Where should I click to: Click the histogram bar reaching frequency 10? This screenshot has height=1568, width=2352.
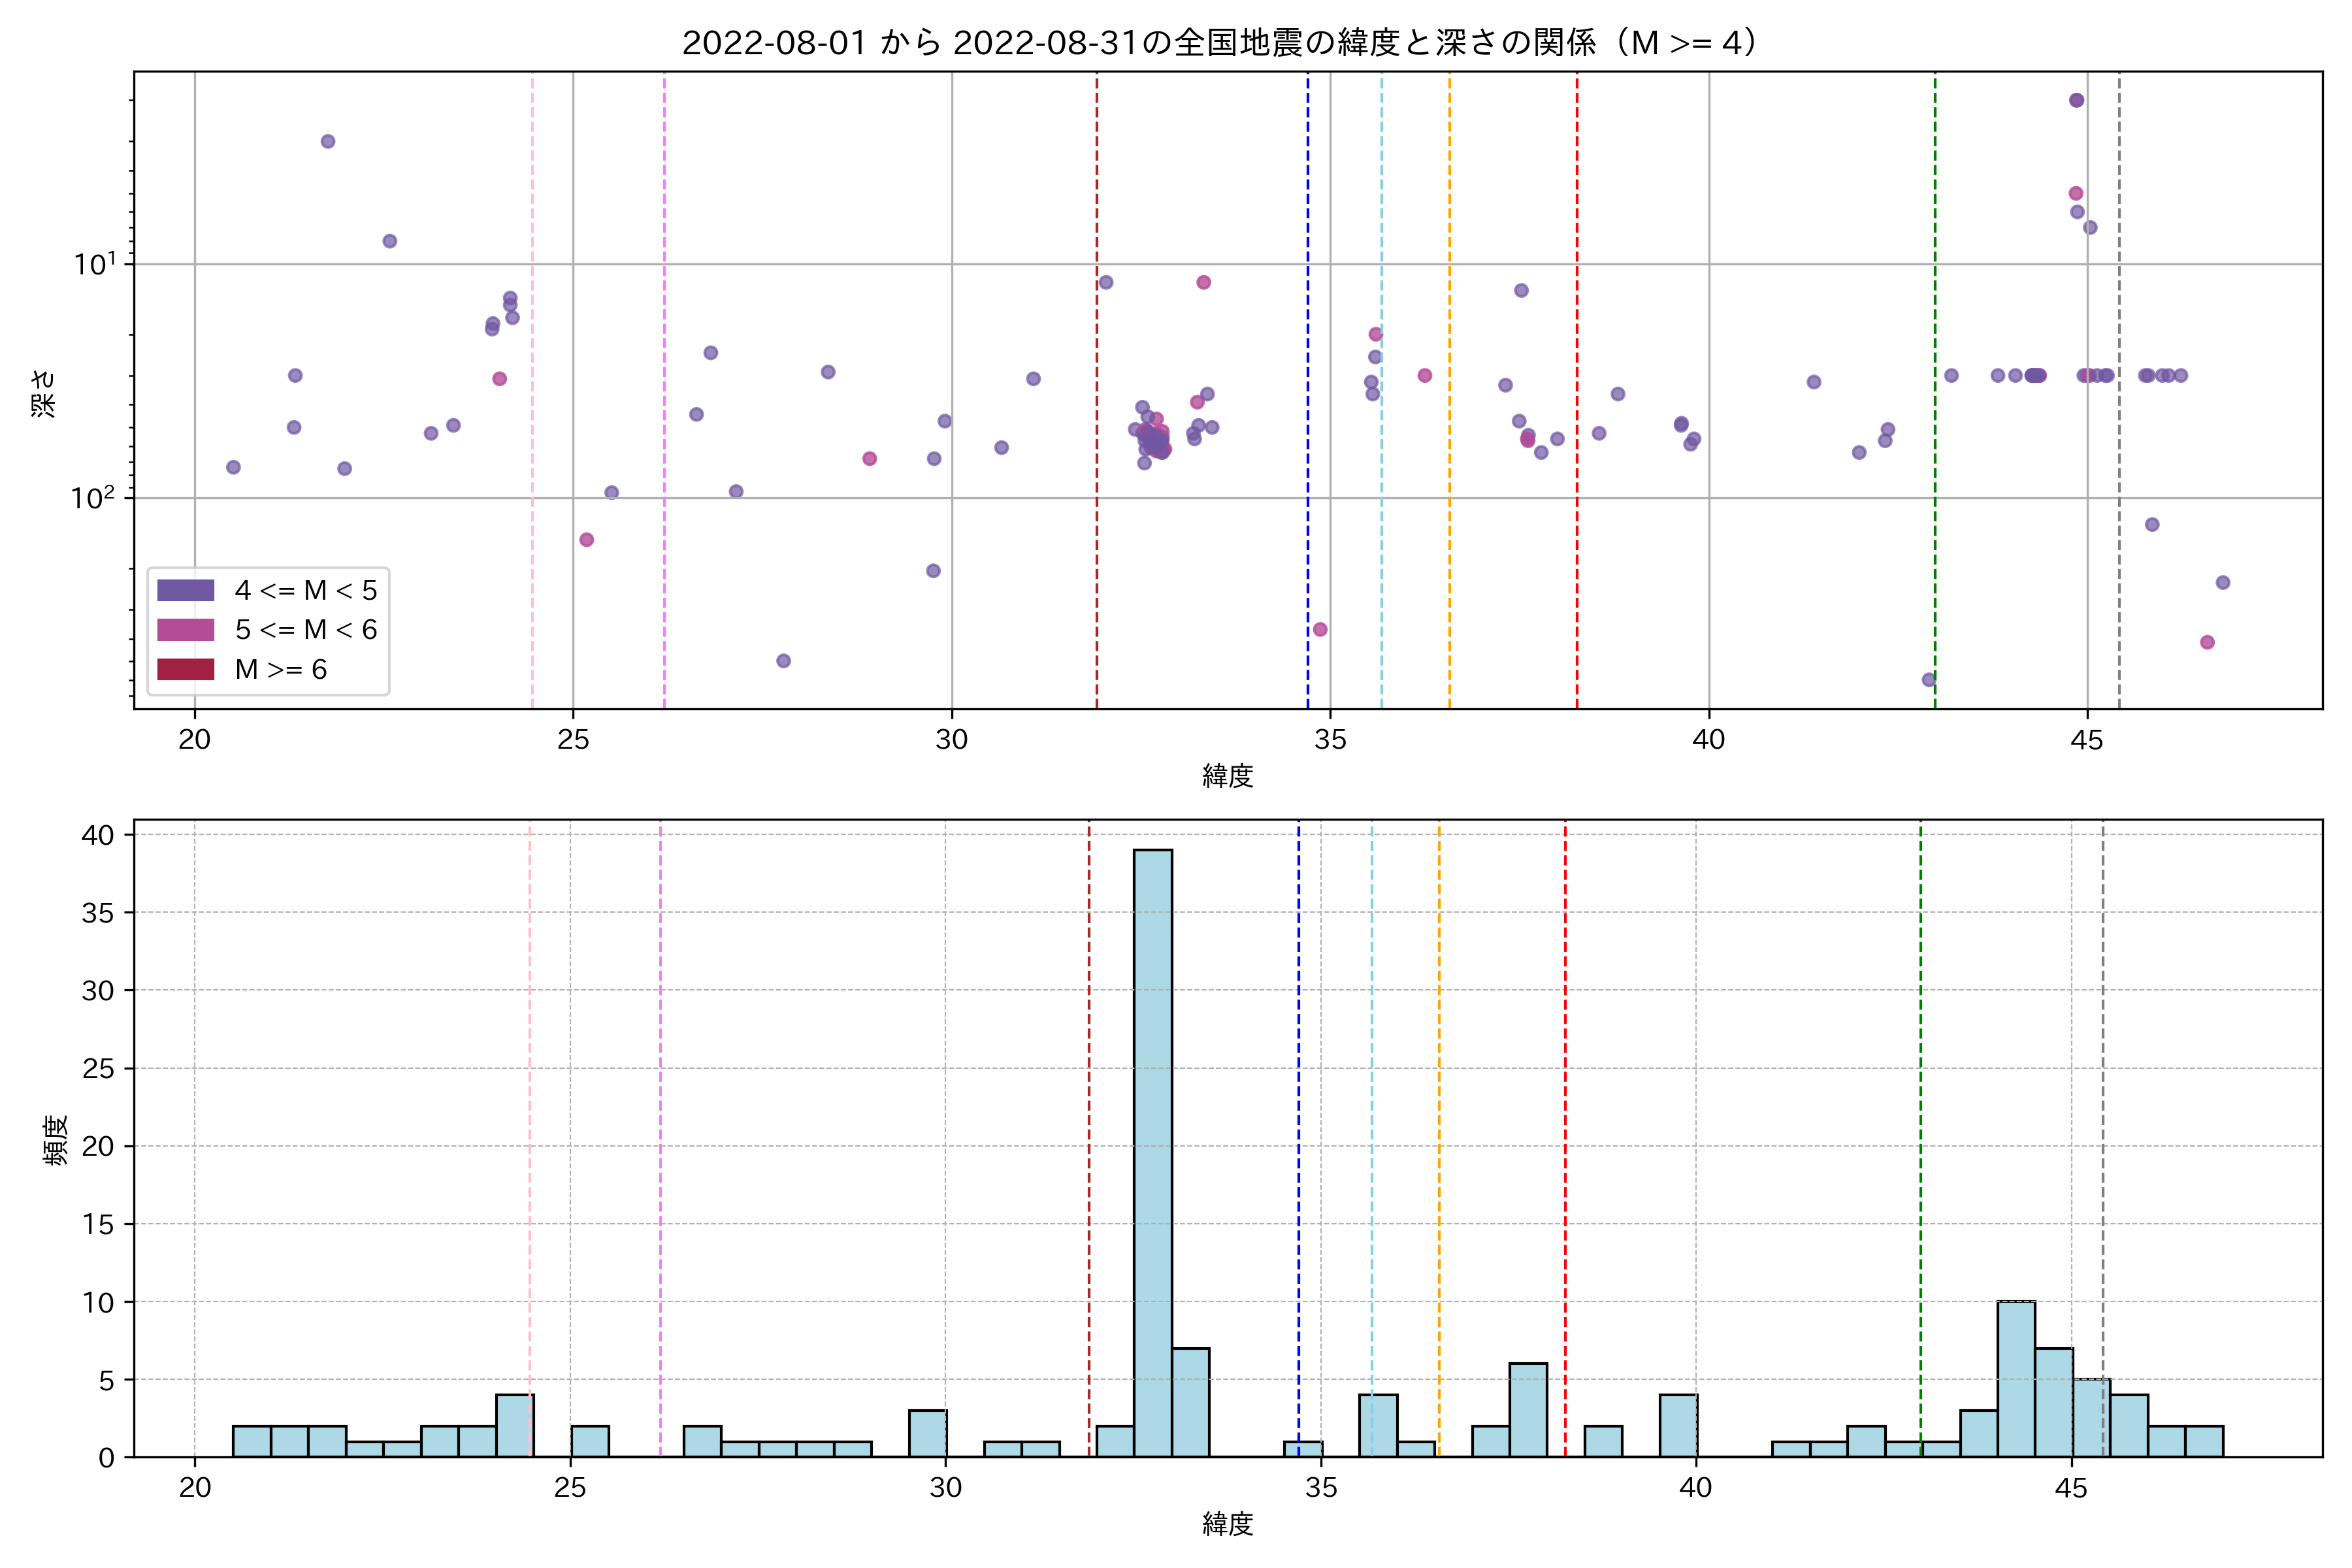pyautogui.click(x=2016, y=1379)
